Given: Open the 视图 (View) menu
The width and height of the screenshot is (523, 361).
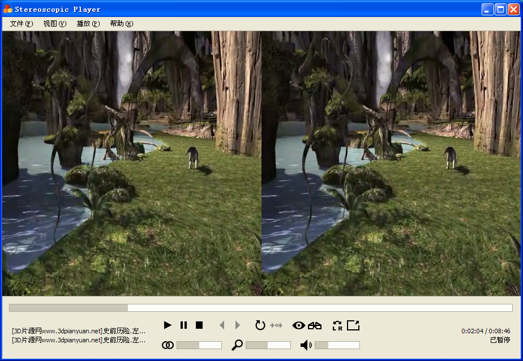Looking at the screenshot, I should click(x=54, y=24).
